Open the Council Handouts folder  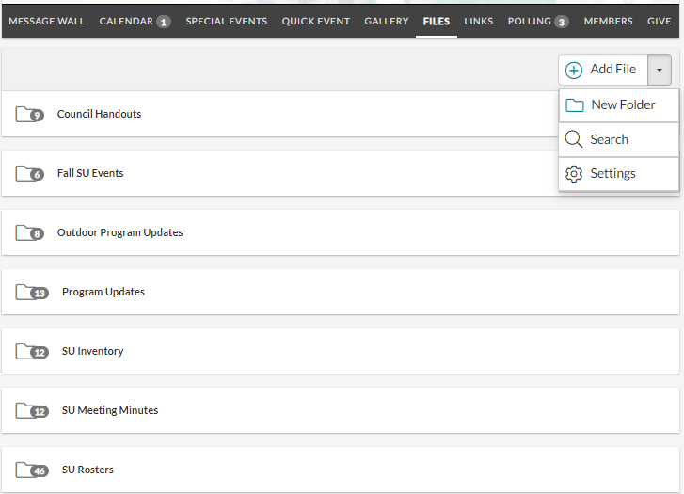[341, 114]
